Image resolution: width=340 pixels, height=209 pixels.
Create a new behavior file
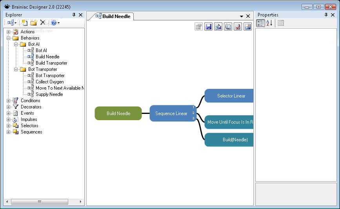(x=24, y=22)
